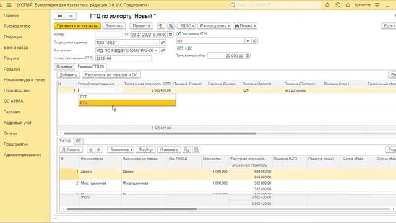Click the top search field
396x223 pixels.
[278, 5]
